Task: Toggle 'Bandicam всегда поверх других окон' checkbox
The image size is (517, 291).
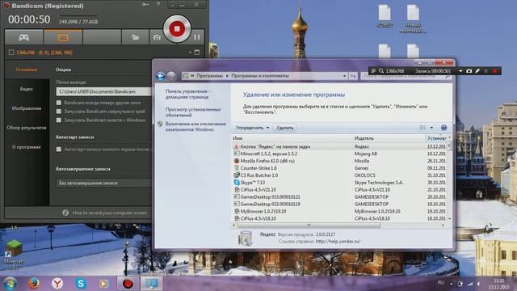Action: click(59, 103)
